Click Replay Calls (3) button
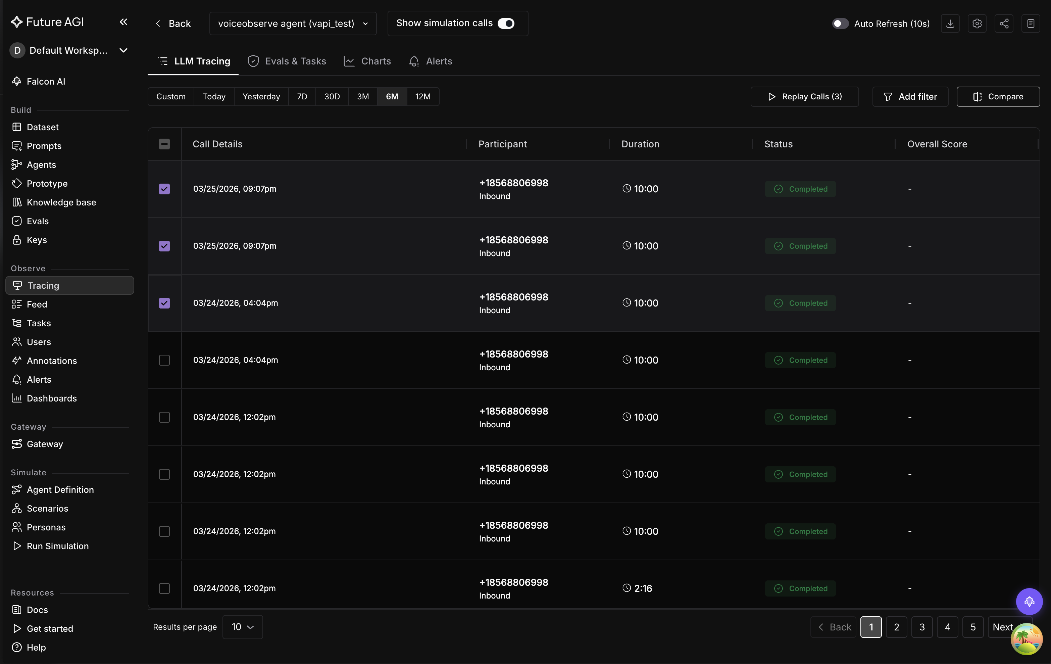1051x664 pixels. pos(804,96)
